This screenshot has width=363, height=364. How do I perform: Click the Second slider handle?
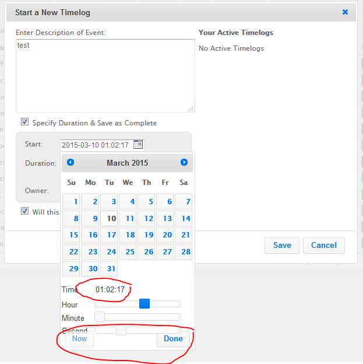pyautogui.click(x=121, y=331)
